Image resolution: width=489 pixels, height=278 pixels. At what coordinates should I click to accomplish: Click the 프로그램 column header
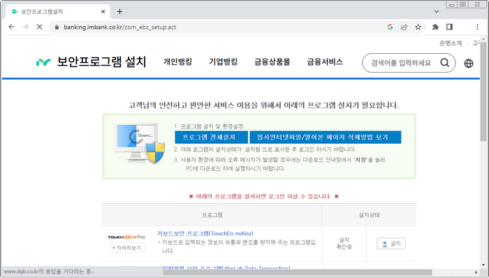pos(212,214)
